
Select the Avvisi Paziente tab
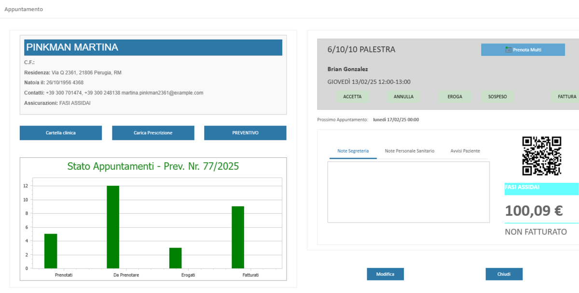pos(465,151)
